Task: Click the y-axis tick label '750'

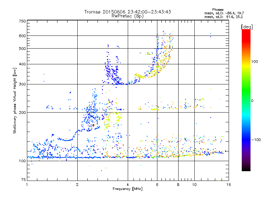Action: click(22, 21)
